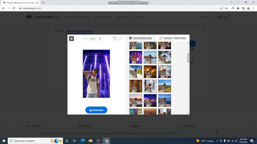257x144 pixels.
Task: Click the background list scroll down arrow
Action: pyautogui.click(x=188, y=113)
